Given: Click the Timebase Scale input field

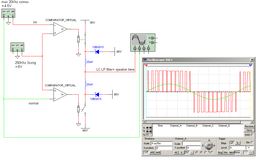Looking at the screenshot, I should [x=162, y=143].
